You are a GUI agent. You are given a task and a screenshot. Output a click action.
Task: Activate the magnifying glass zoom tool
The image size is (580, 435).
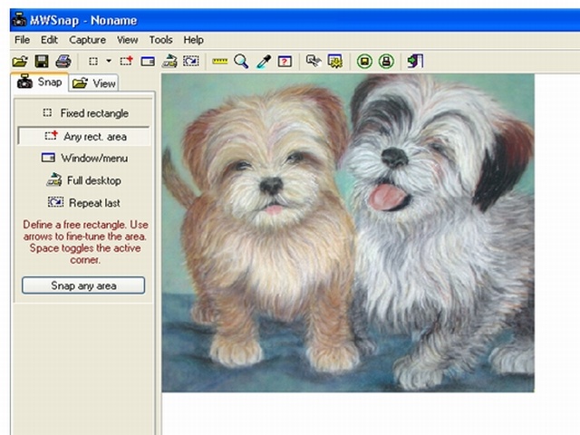pyautogui.click(x=241, y=62)
